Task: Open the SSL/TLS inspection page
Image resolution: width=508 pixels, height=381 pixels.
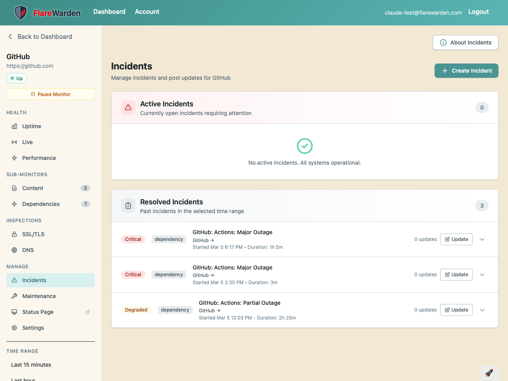Action: (x=33, y=234)
